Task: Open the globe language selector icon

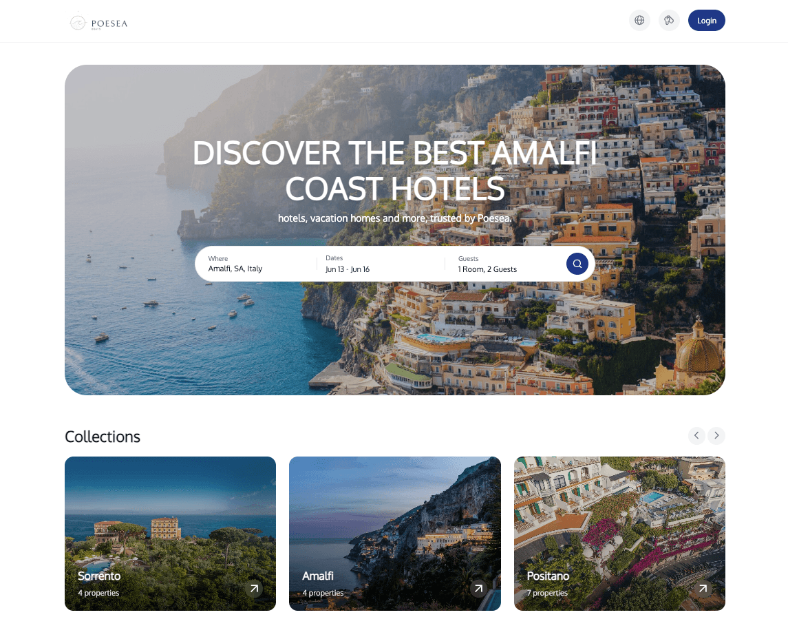Action: click(639, 21)
